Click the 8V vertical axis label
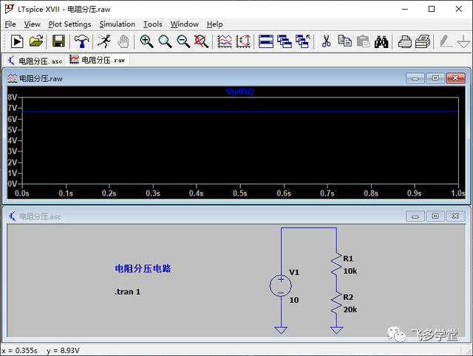This screenshot has height=356, width=473. [x=12, y=97]
